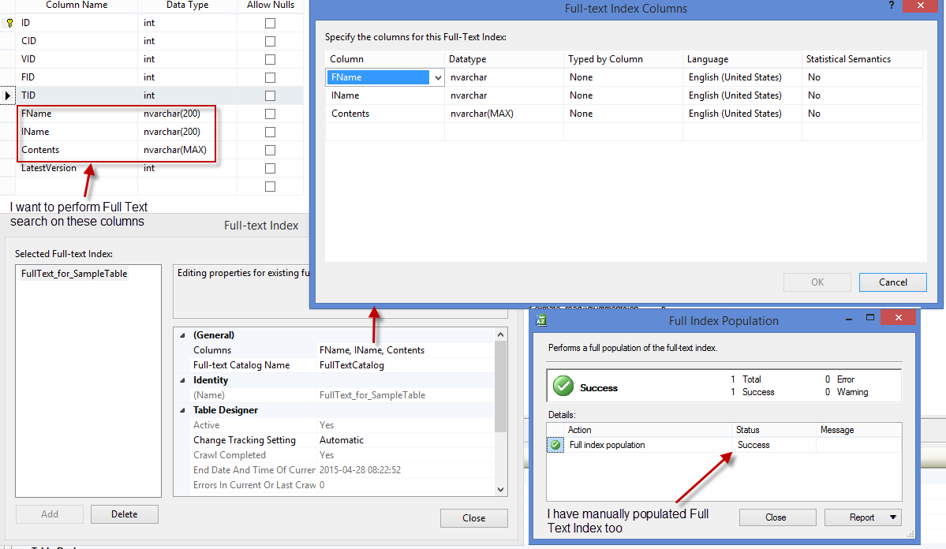Click the disabled Add button
The height and width of the screenshot is (549, 946).
point(50,514)
